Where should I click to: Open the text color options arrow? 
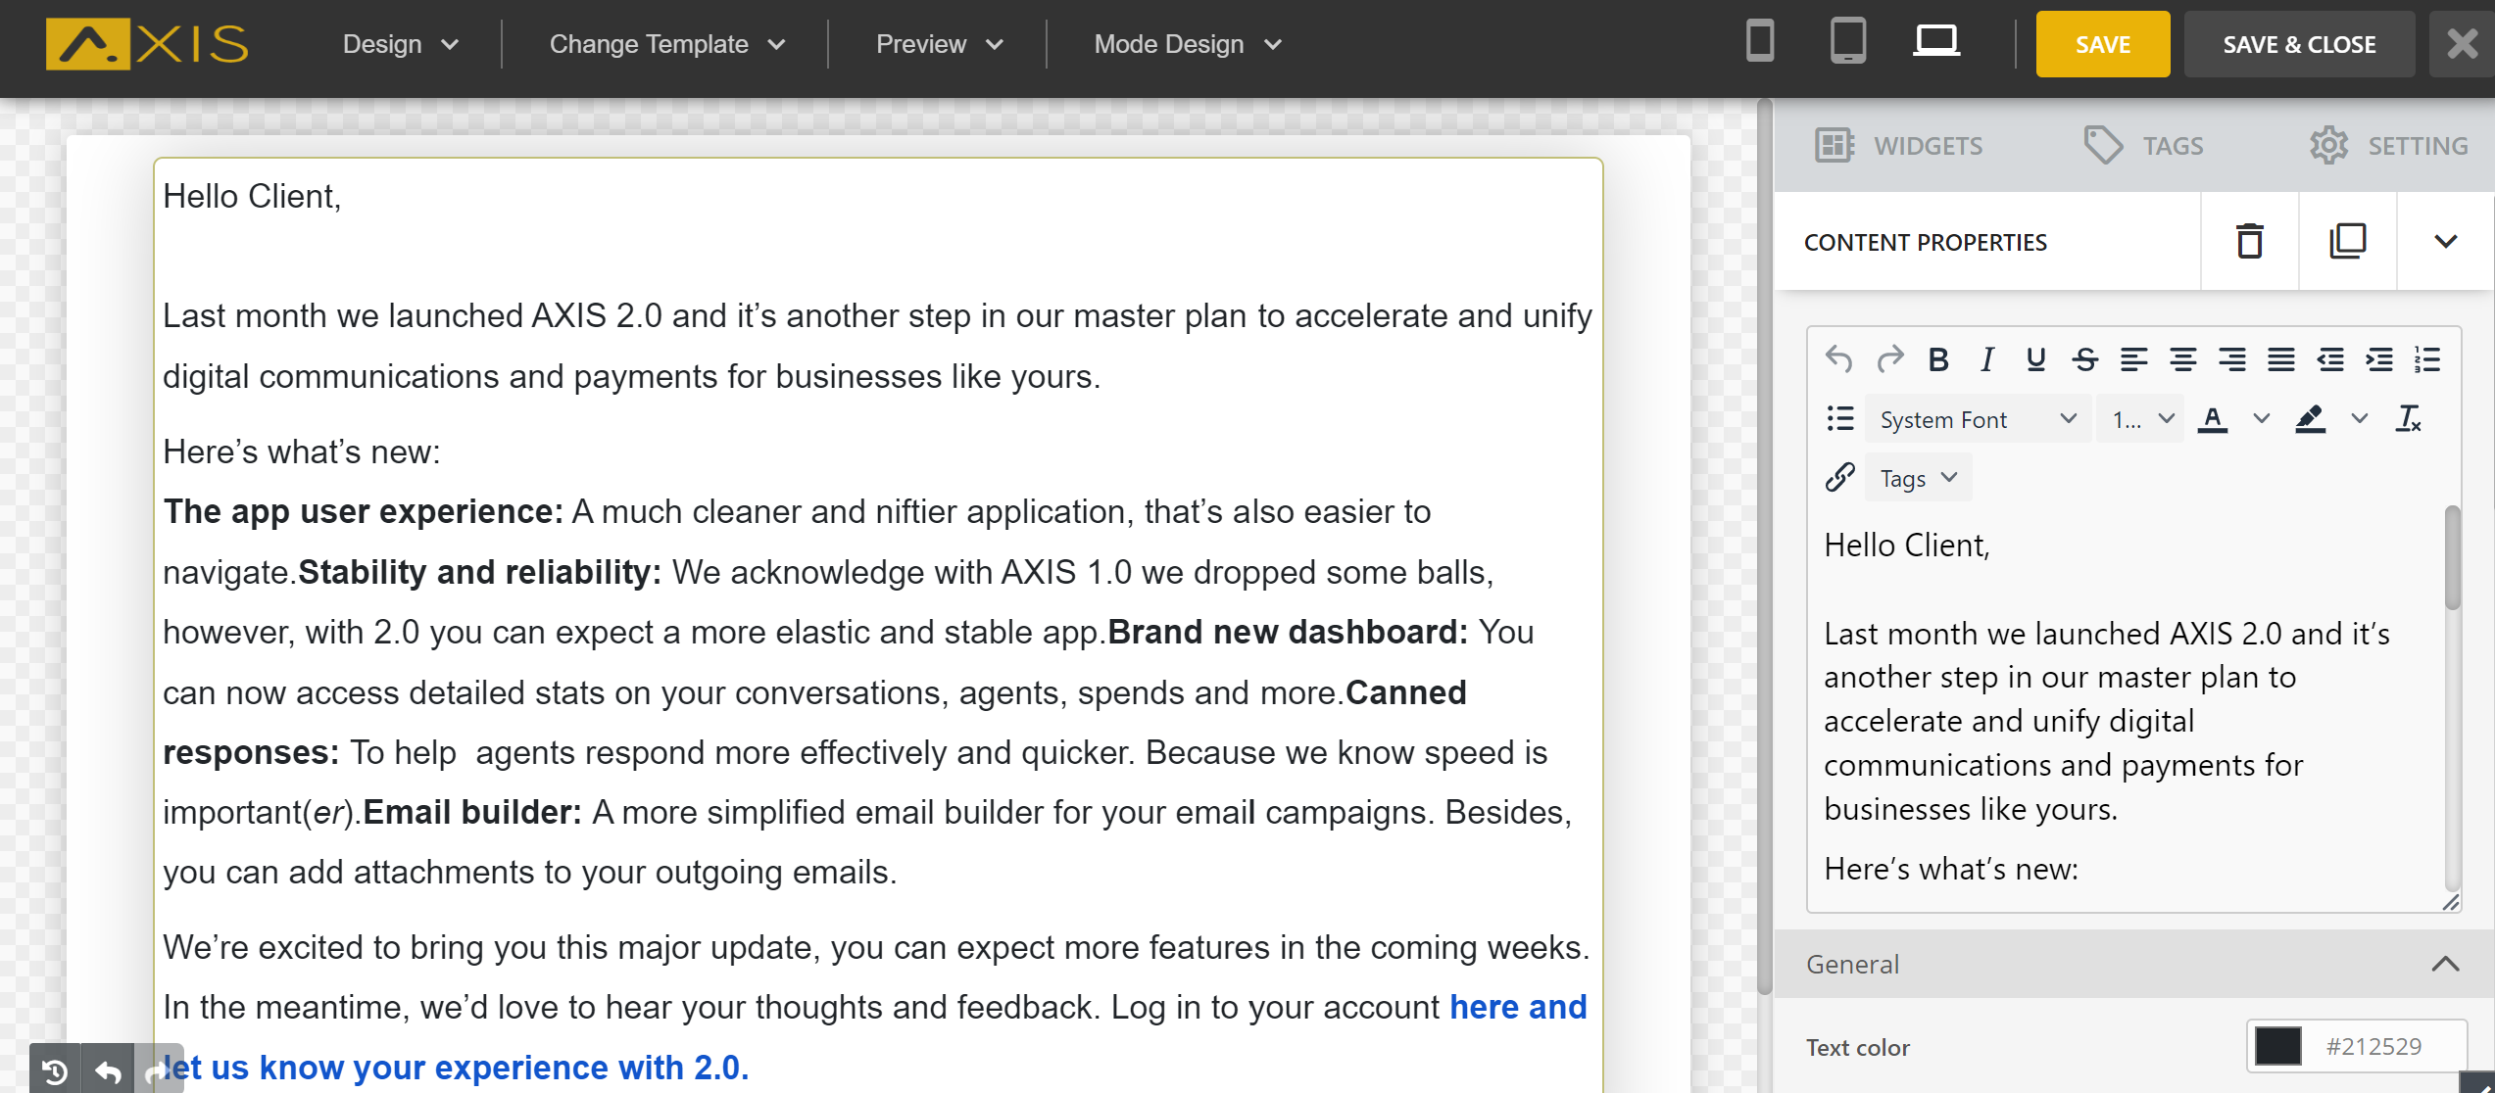(x=2262, y=419)
